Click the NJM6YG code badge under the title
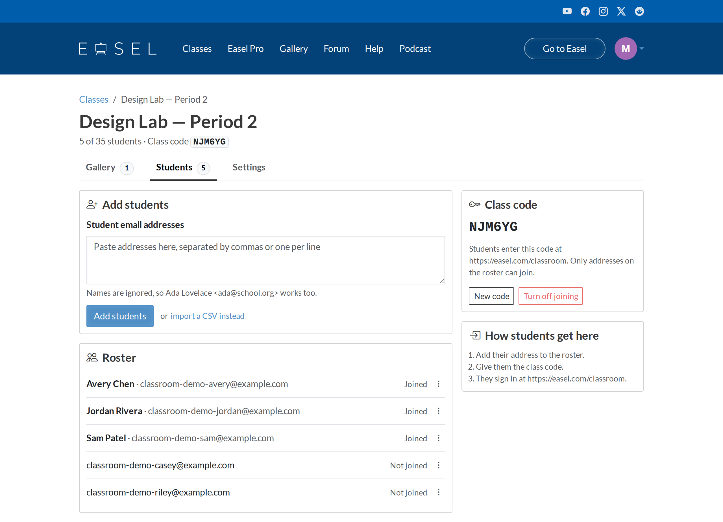This screenshot has height=522, width=723. tap(210, 142)
